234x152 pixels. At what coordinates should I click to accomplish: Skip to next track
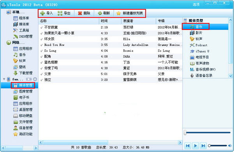click(203, 146)
